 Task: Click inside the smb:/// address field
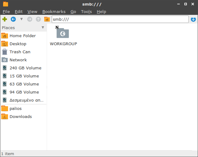click(x=120, y=19)
